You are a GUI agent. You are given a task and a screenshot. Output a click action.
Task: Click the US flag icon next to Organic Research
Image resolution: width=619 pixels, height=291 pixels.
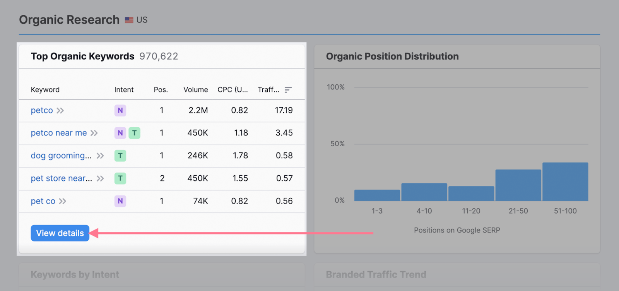pyautogui.click(x=129, y=20)
